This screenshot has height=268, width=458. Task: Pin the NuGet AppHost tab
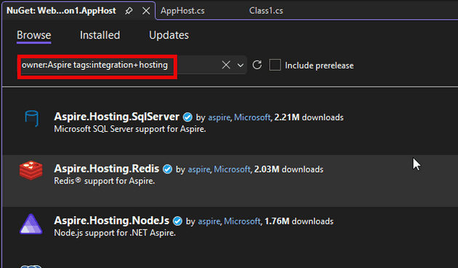pyautogui.click(x=129, y=11)
